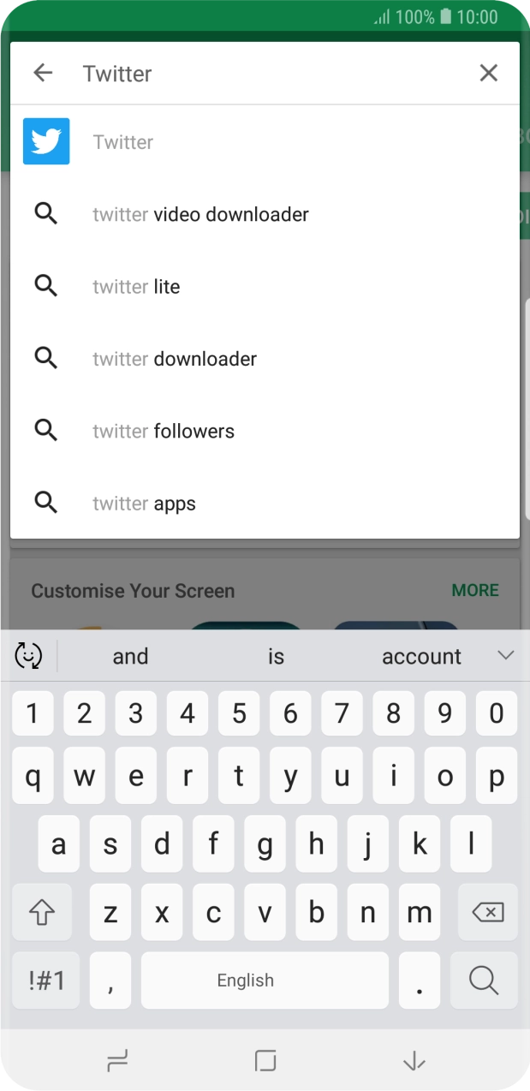Tap the search icon next to twitter lite
530x1091 pixels.
[45, 285]
